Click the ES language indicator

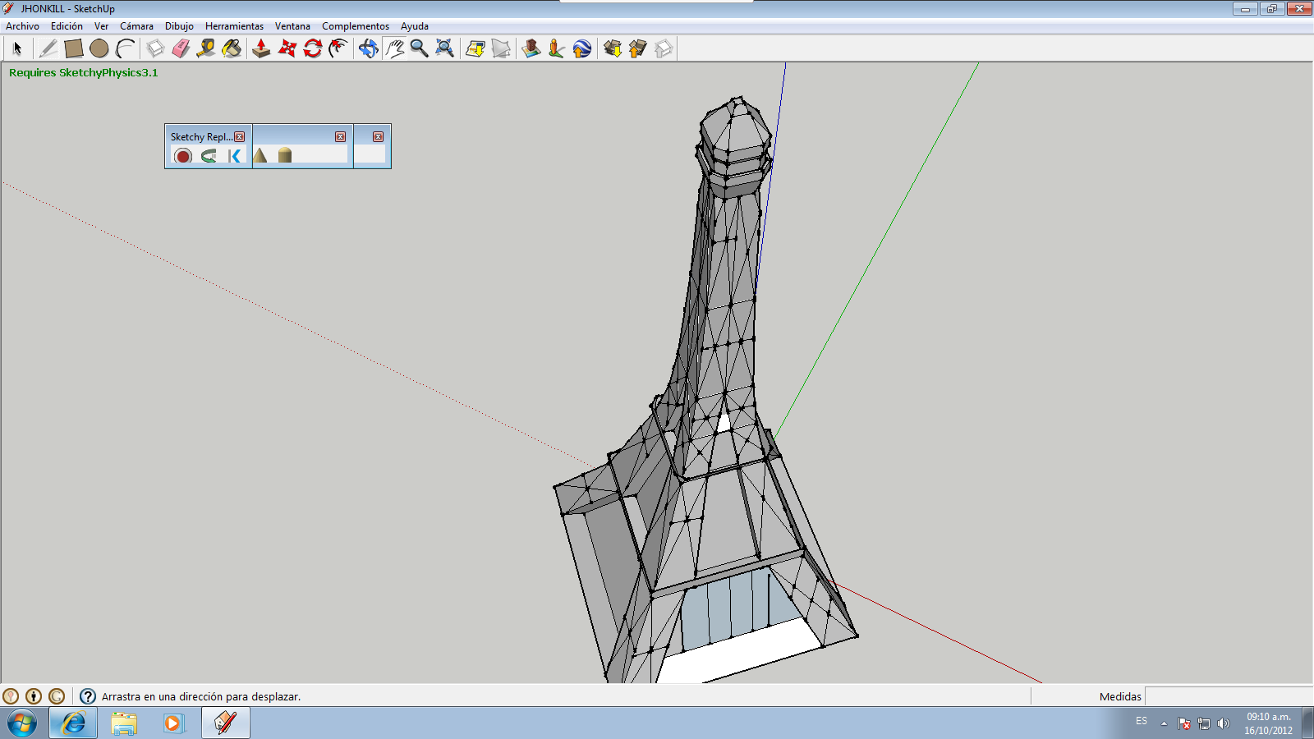(1142, 721)
